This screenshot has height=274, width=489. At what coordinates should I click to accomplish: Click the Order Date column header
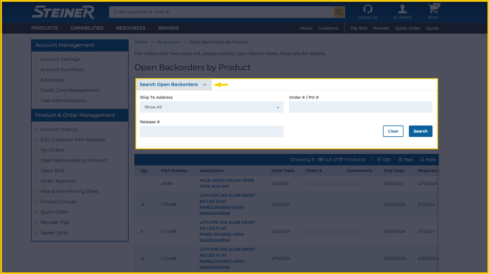point(282,171)
